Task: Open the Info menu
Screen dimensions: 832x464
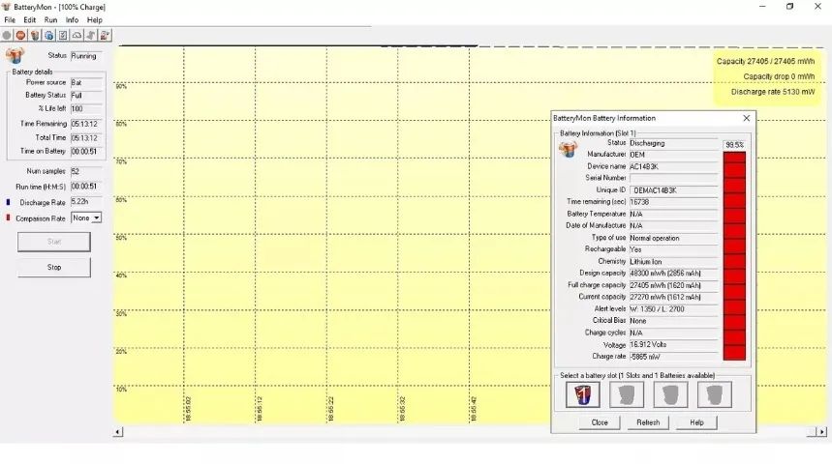Action: click(72, 19)
